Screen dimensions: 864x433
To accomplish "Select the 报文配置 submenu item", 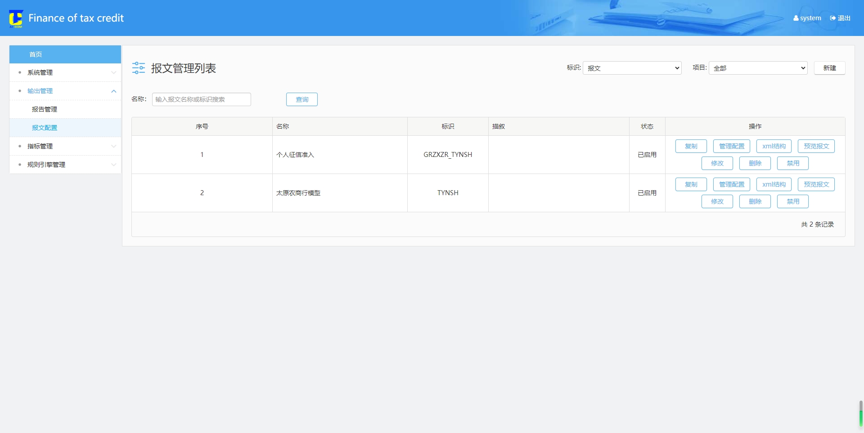I will [65, 128].
